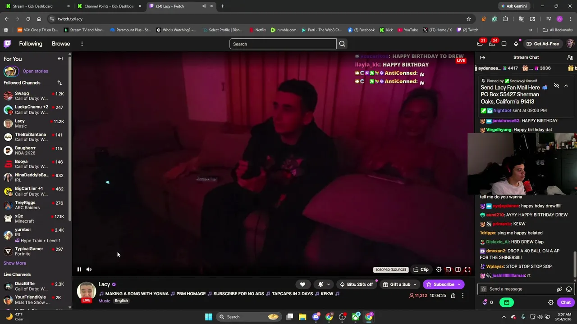Click the magnifier search button
This screenshot has height=324, width=577.
[342, 44]
